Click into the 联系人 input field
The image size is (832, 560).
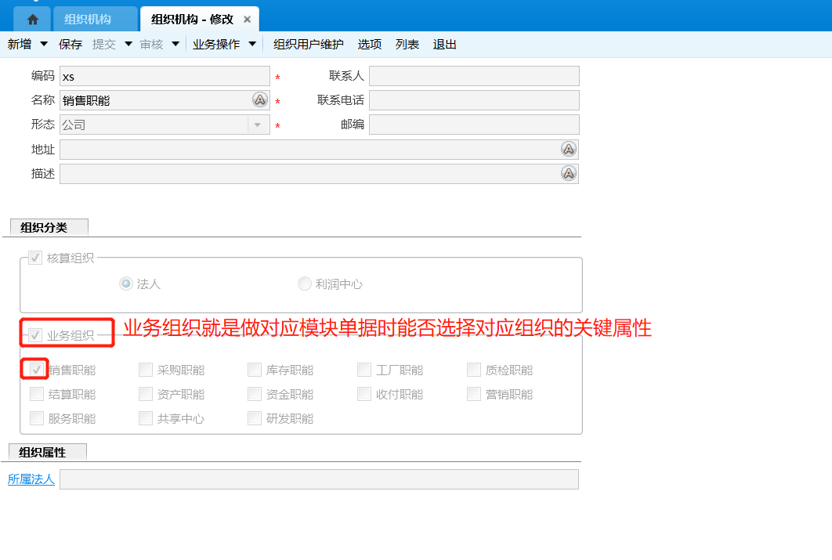click(474, 76)
